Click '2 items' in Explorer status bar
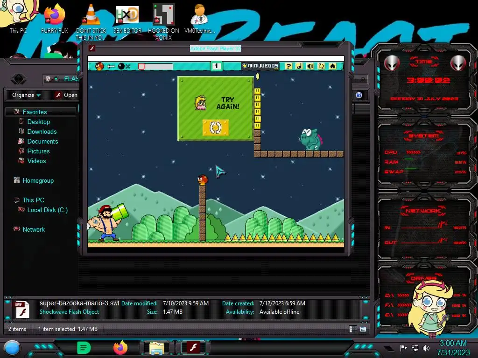 [17, 329]
